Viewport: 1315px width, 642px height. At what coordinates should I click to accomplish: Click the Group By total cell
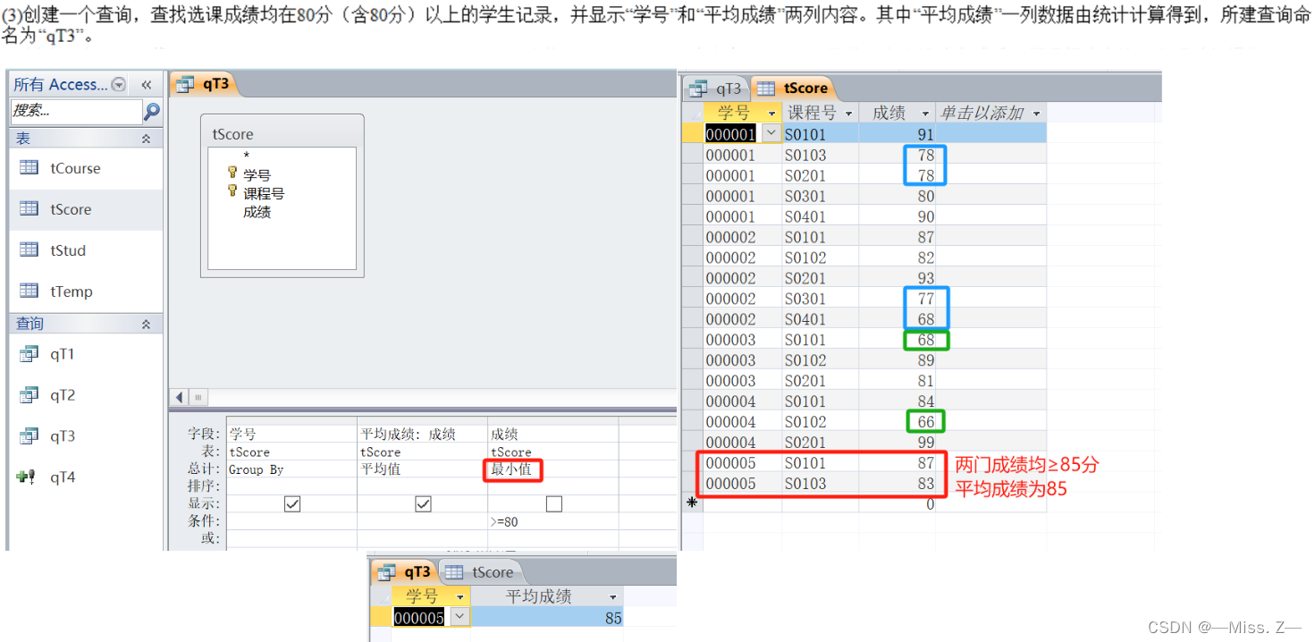pos(291,469)
